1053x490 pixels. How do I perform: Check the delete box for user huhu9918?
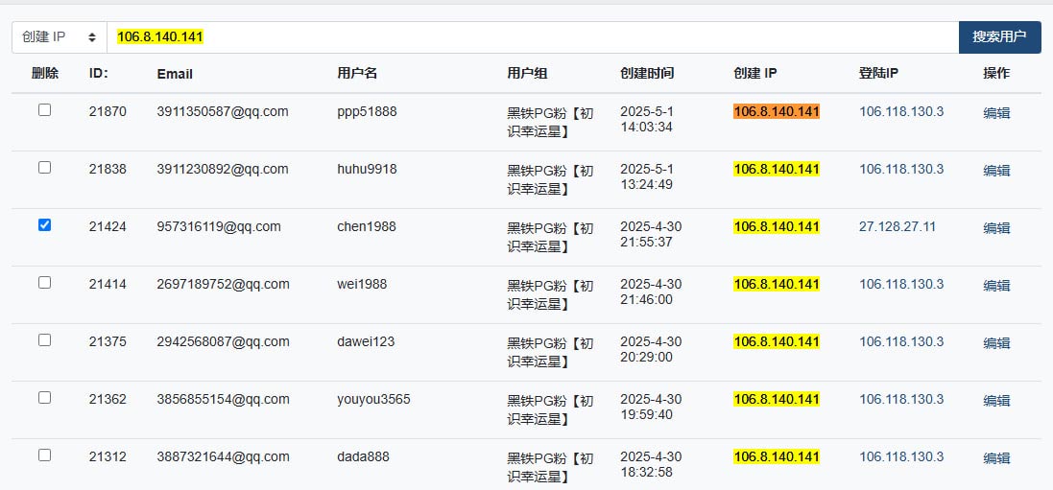44,168
